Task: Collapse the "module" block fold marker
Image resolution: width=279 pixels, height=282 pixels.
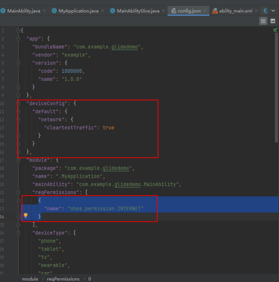Action: pyautogui.click(x=18, y=160)
